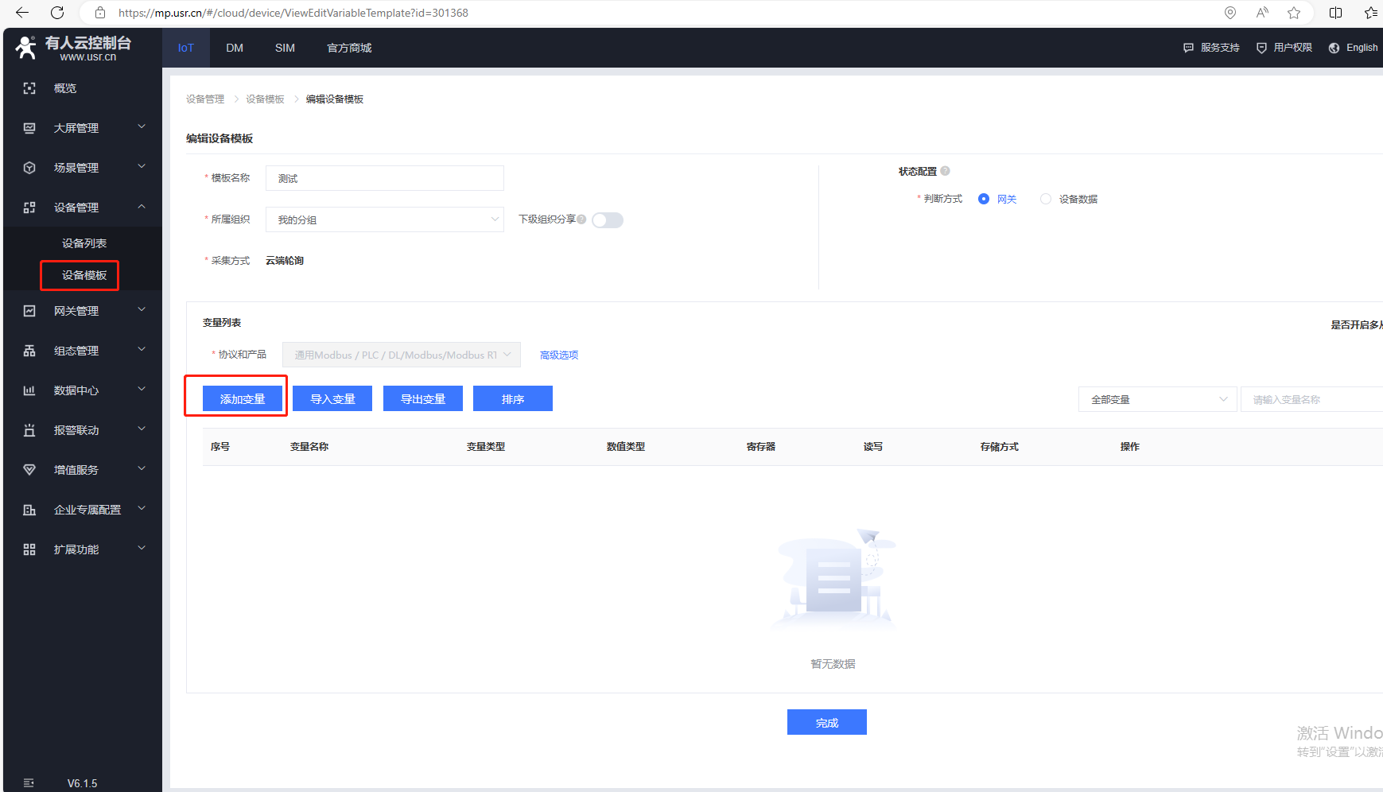
Task: Click the data center chart icon
Action: tap(29, 390)
